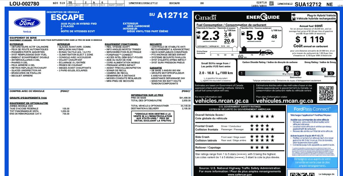Click the TOTAL VEHICLE & OPTIONS/OTHER line
Image resolution: width=343 pixels, height=176 pixels.
point(160,106)
